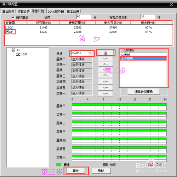
Task: Click the gray 检测 legend swatch
Action: tap(105, 165)
